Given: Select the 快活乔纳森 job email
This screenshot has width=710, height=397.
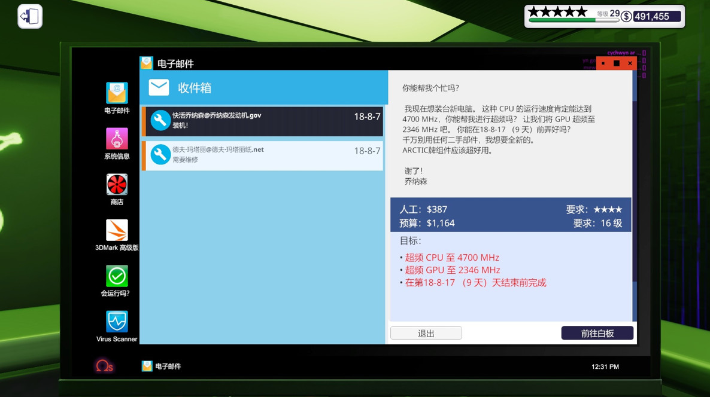Looking at the screenshot, I should [263, 120].
